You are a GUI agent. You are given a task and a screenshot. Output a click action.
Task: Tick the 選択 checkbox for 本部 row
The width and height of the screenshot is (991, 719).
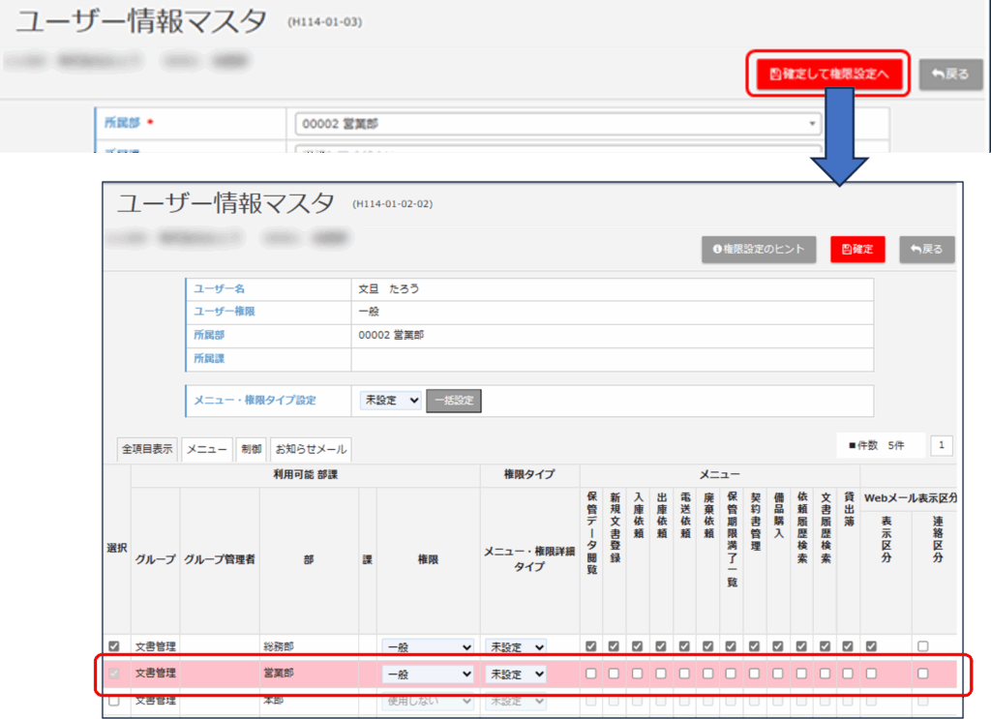[x=115, y=701]
